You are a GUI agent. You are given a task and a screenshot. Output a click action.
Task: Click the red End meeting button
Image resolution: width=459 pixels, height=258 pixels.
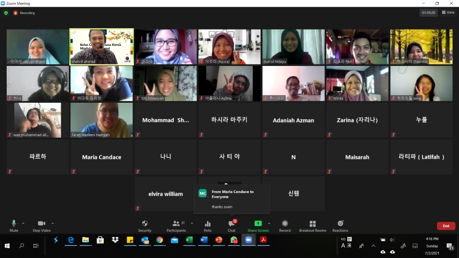pos(446,226)
